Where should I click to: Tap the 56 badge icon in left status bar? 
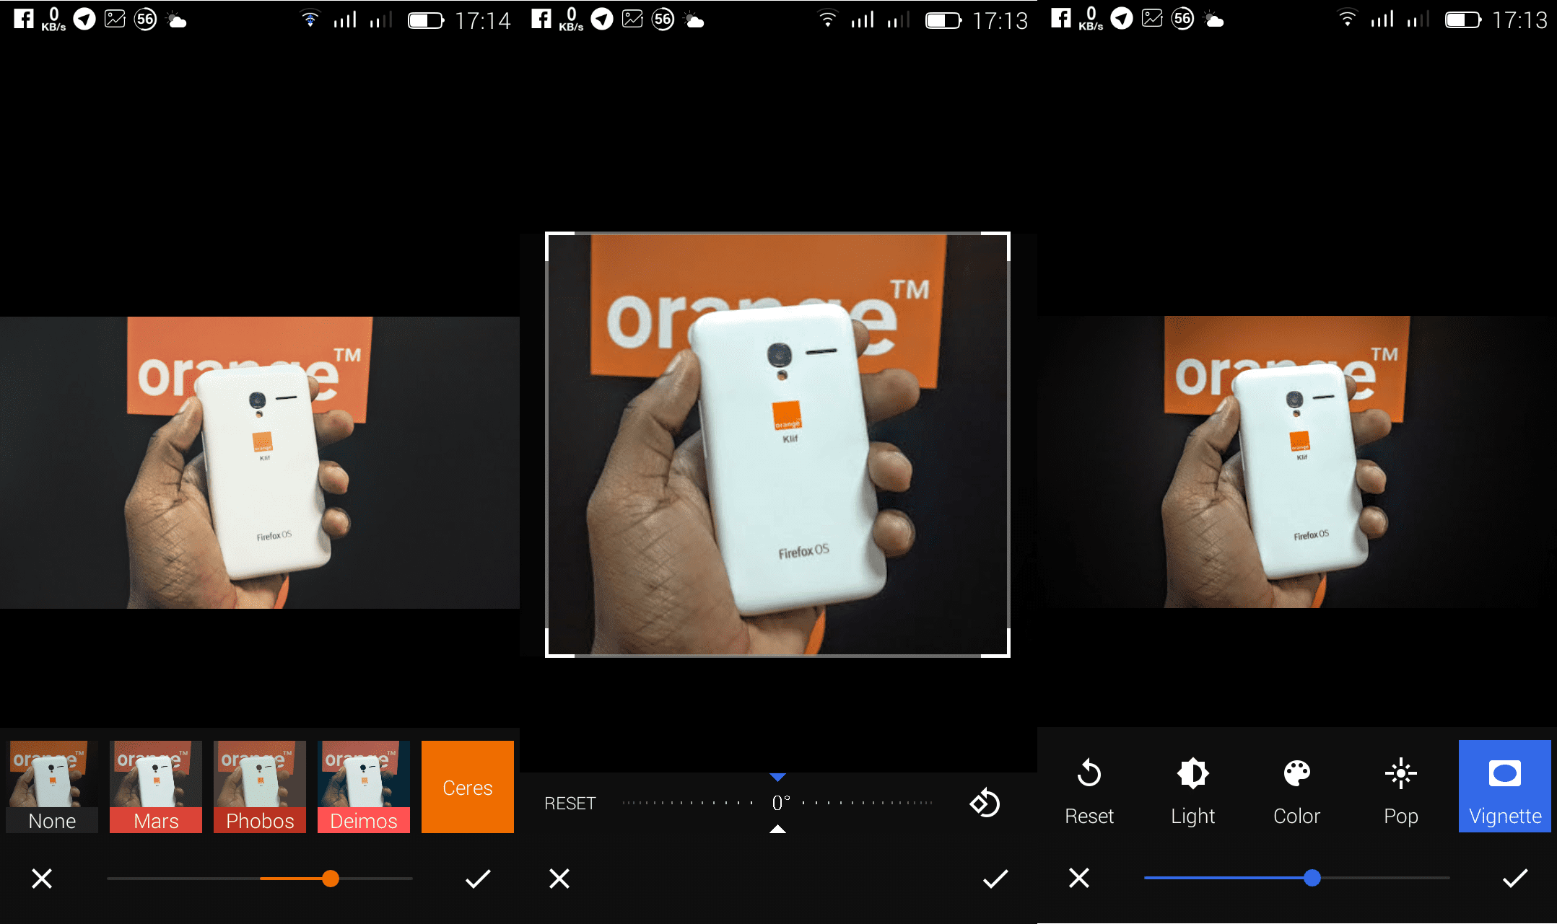pyautogui.click(x=146, y=19)
